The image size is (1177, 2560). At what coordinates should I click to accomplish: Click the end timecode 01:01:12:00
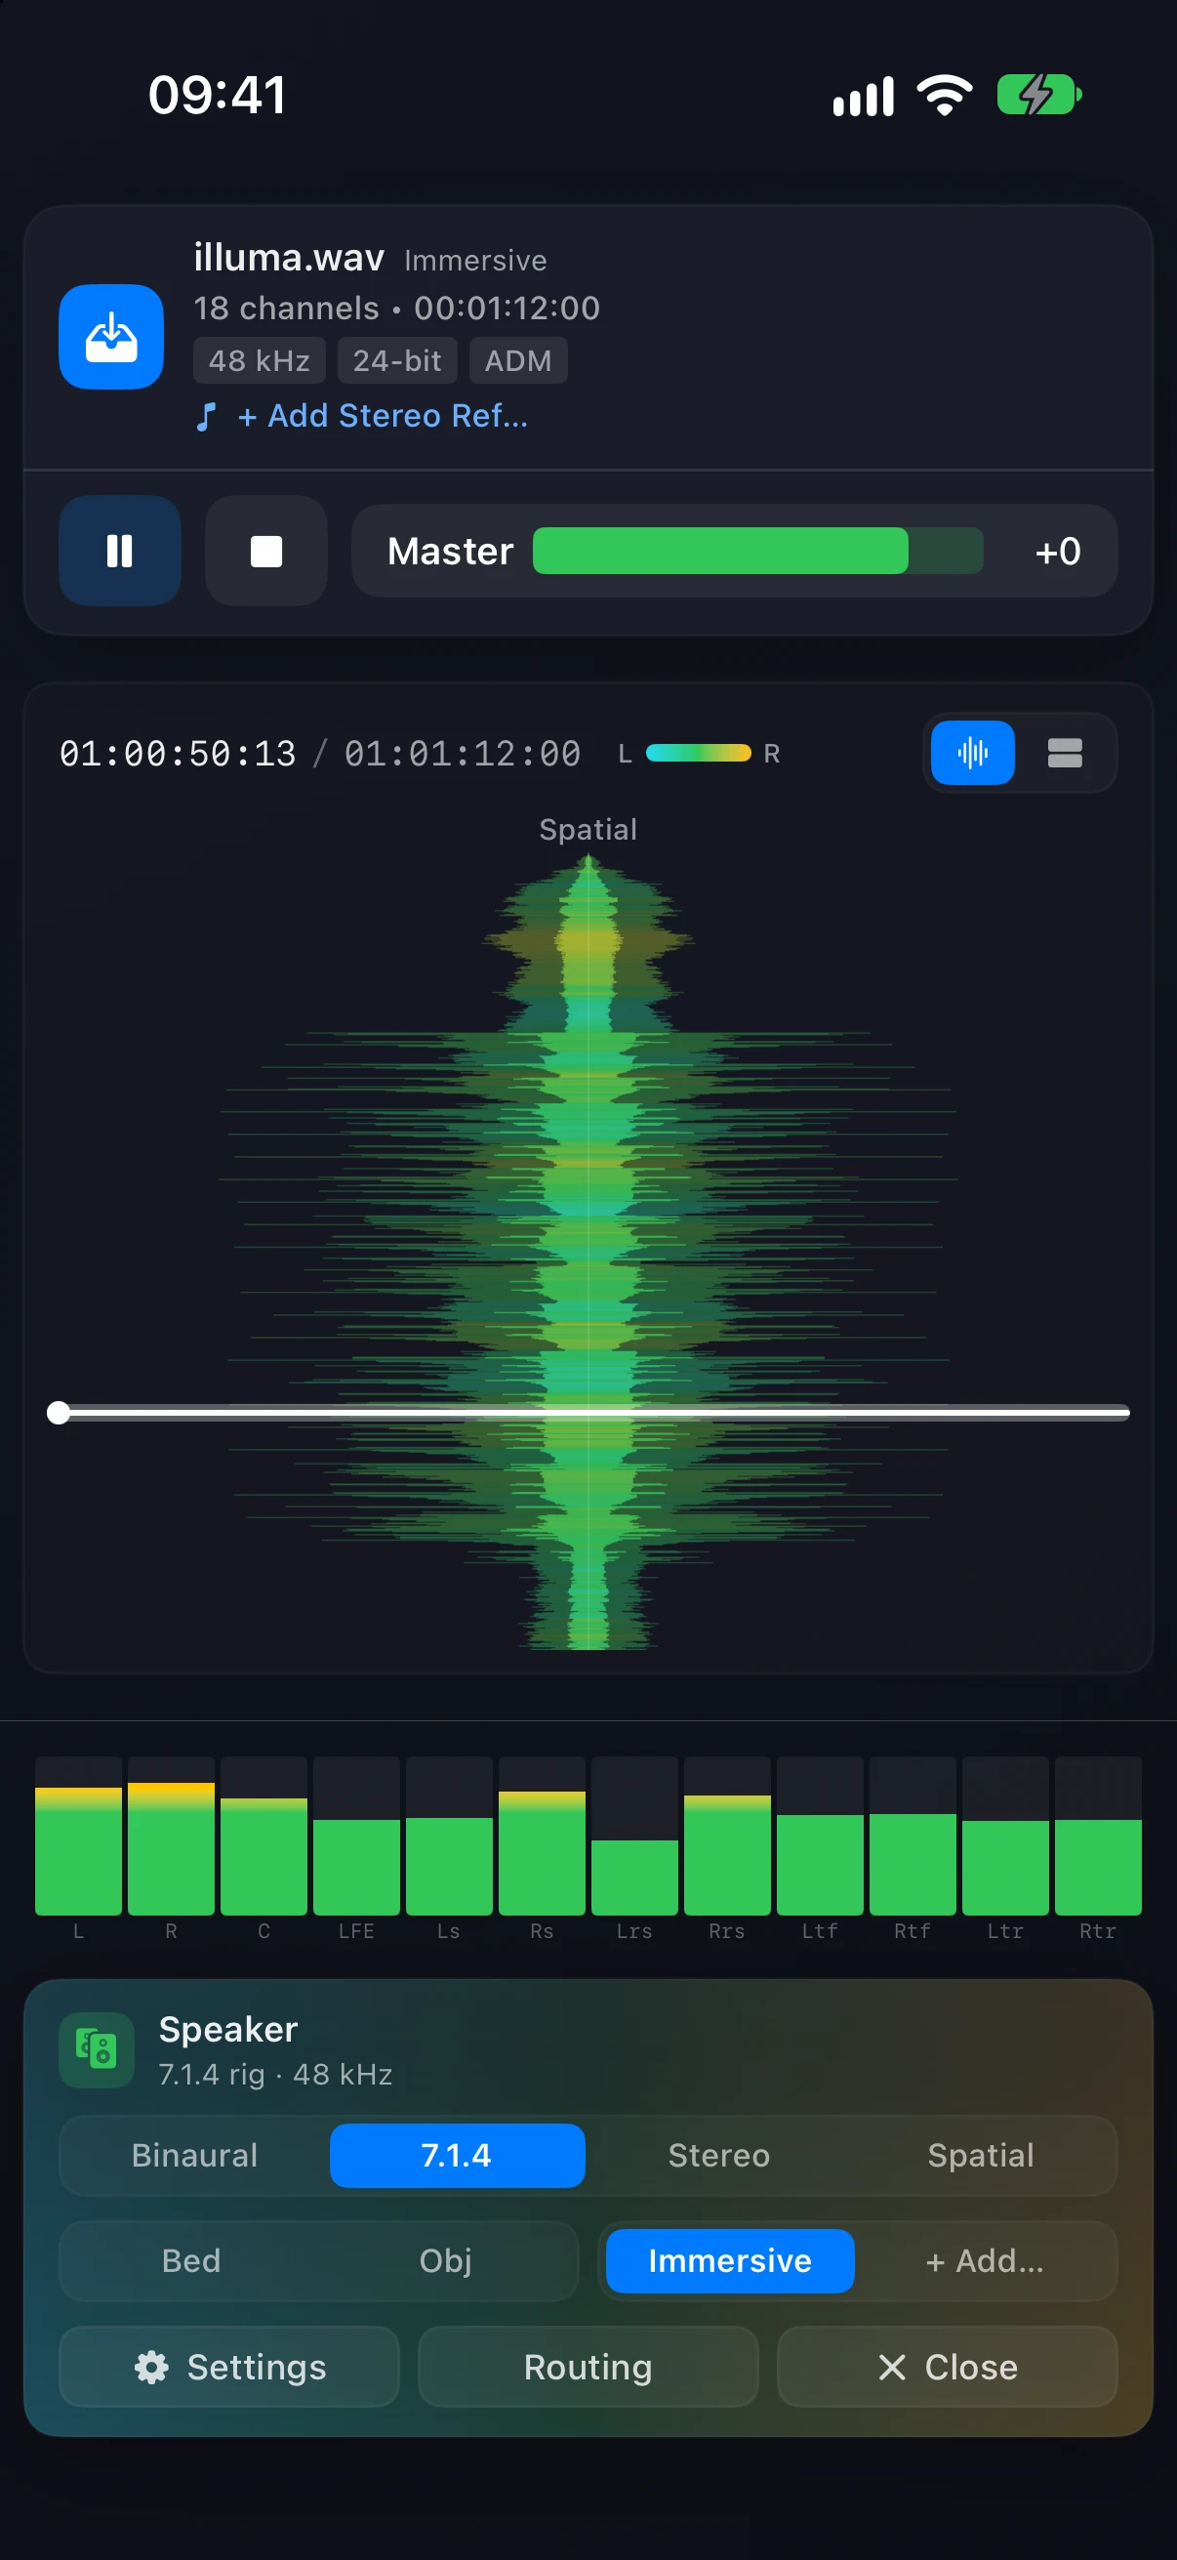[463, 754]
